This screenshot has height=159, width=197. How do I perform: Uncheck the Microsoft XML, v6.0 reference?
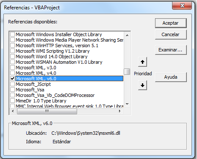pos(13,79)
